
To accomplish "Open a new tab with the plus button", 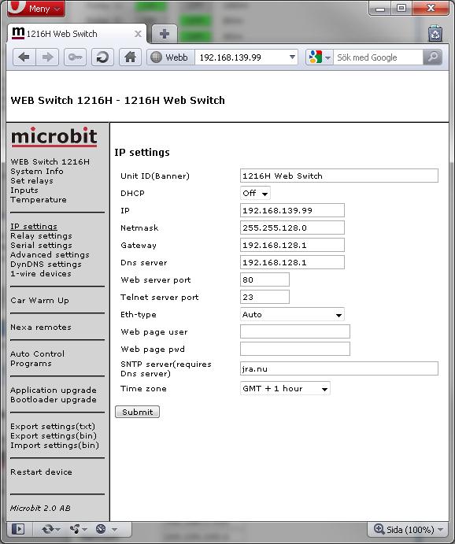I will (x=165, y=34).
